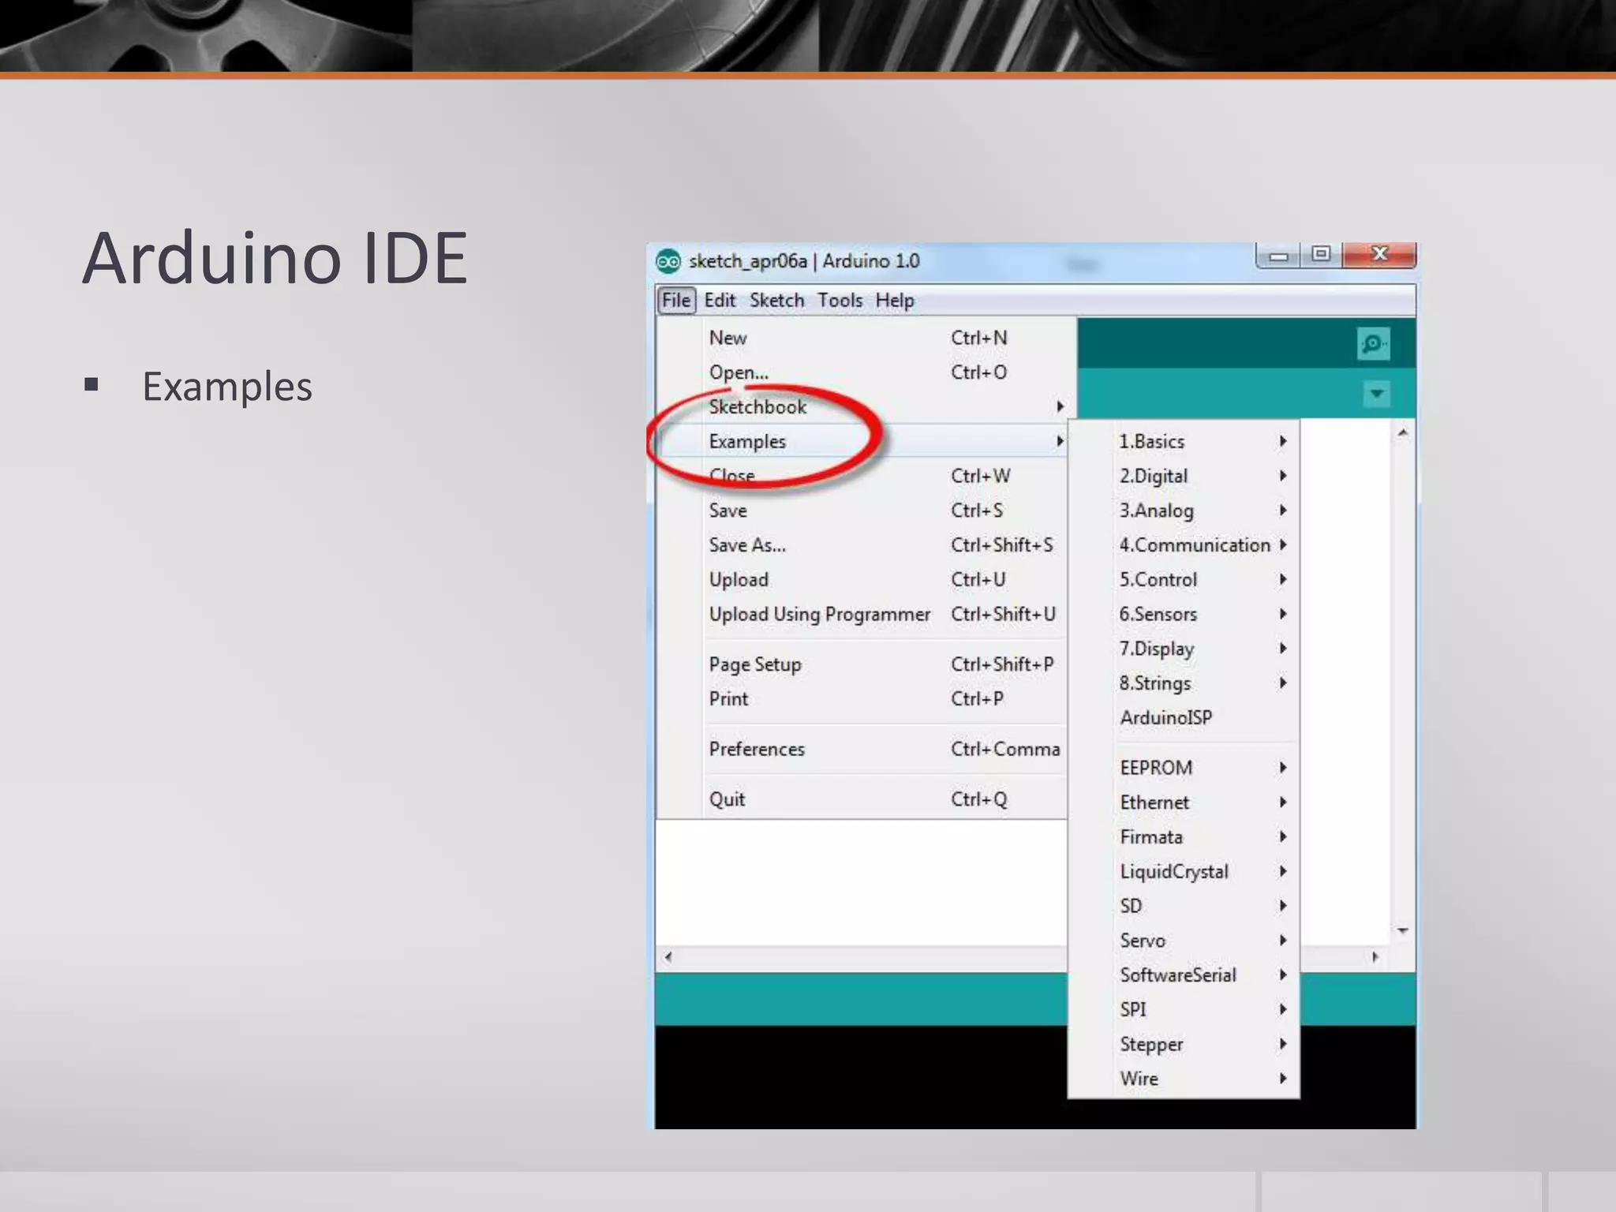1616x1212 pixels.
Task: Expand the 1.Basics examples submenu
Action: 1184,441
